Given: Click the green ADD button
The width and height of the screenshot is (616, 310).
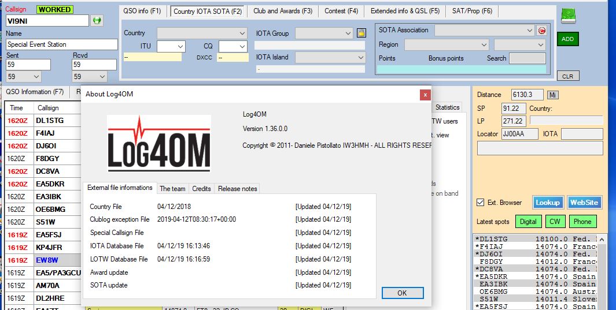Looking at the screenshot, I should click(x=567, y=39).
